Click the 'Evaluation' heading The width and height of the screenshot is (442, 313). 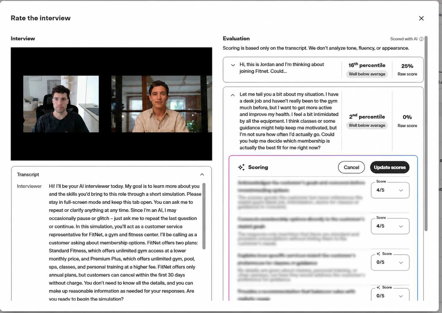[236, 39]
